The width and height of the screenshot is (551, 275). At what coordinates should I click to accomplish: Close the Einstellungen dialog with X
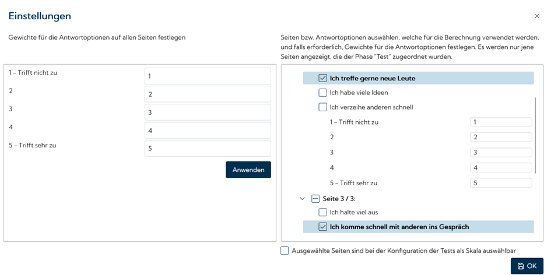pyautogui.click(x=537, y=16)
